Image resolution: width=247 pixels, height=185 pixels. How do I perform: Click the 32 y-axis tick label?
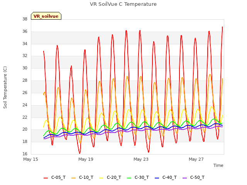click(25, 56)
